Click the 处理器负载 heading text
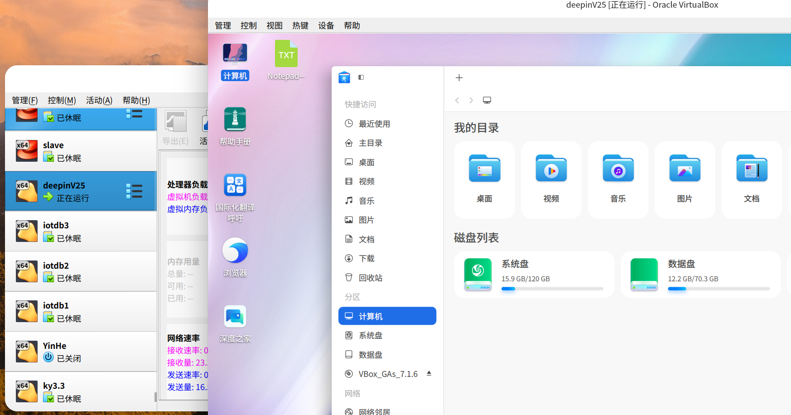791x415 pixels. (x=188, y=184)
